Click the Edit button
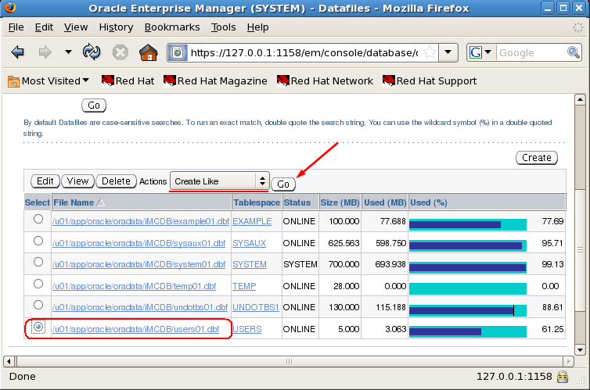This screenshot has height=390, width=590. tap(45, 181)
